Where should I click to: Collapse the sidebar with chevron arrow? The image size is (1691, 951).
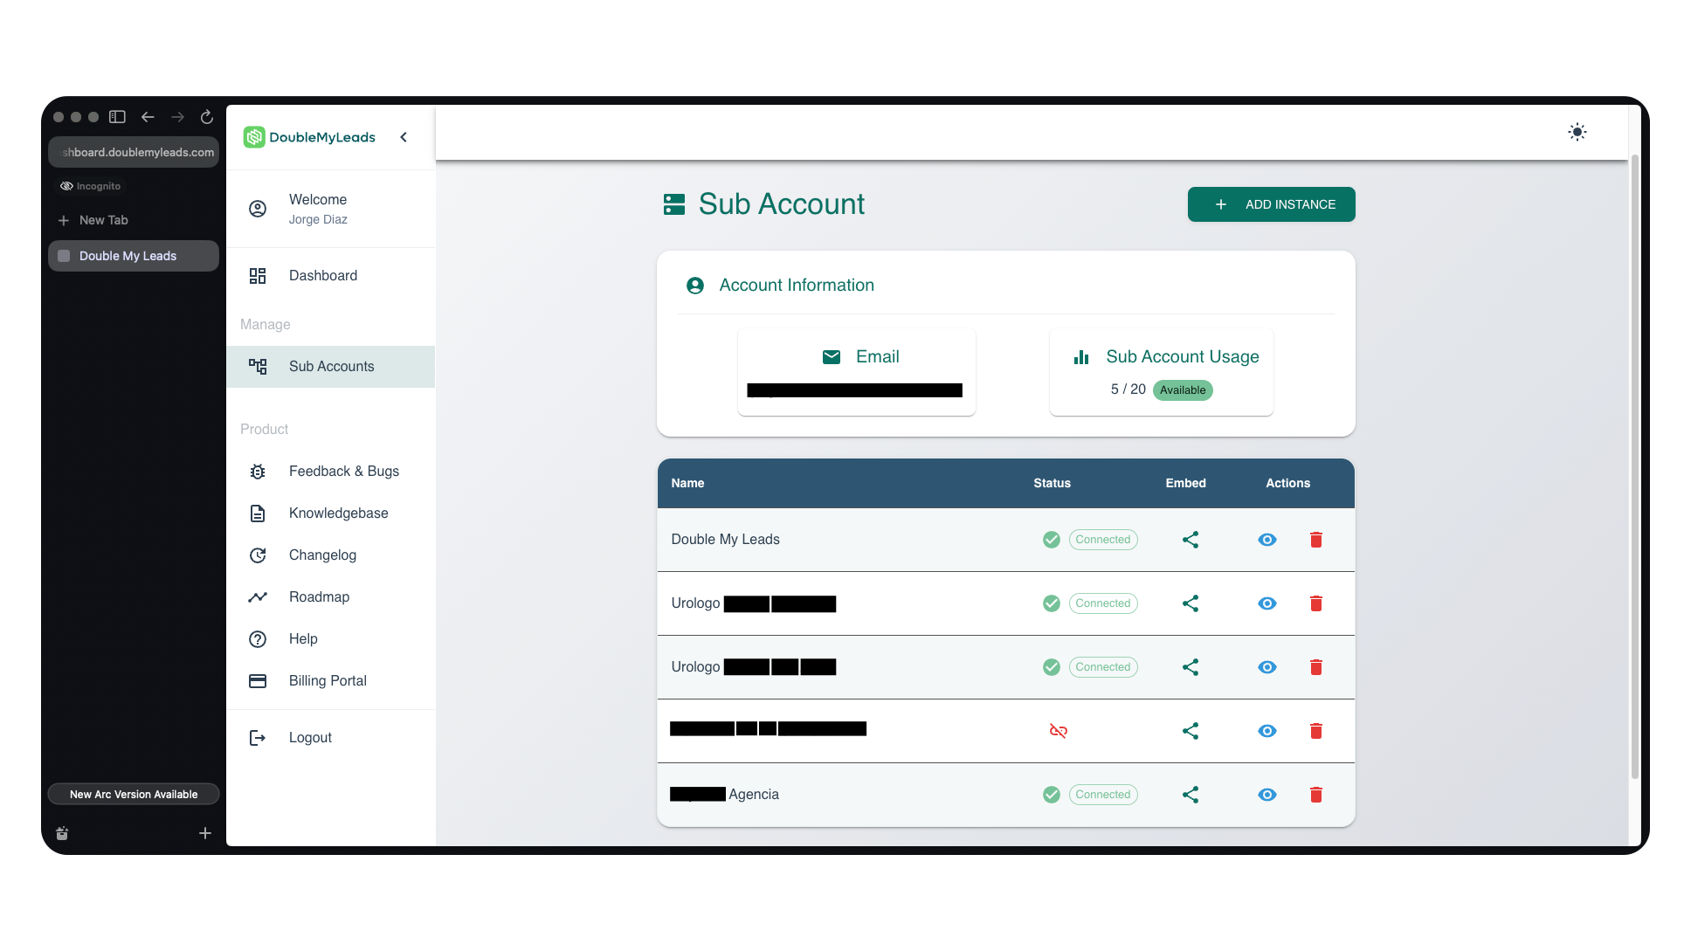[x=404, y=137]
